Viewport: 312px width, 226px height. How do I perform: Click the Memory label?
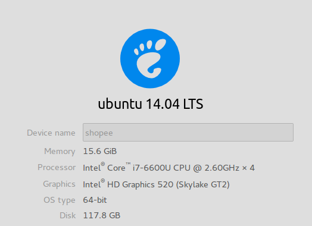(x=60, y=152)
